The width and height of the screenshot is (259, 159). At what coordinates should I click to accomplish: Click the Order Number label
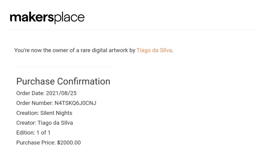coord(35,103)
